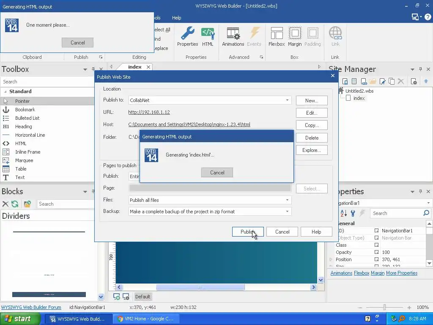Open the Properties object selector dropdown

coord(429,203)
